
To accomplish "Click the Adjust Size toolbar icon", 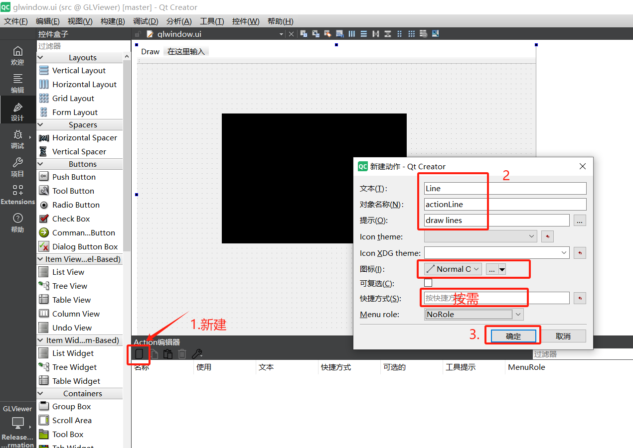I will [436, 34].
